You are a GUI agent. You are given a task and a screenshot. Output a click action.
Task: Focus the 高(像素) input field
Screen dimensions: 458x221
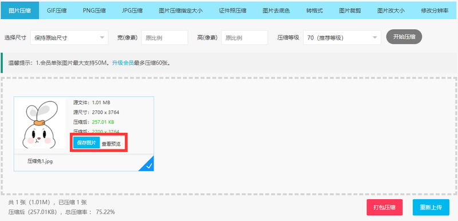[x=244, y=38]
